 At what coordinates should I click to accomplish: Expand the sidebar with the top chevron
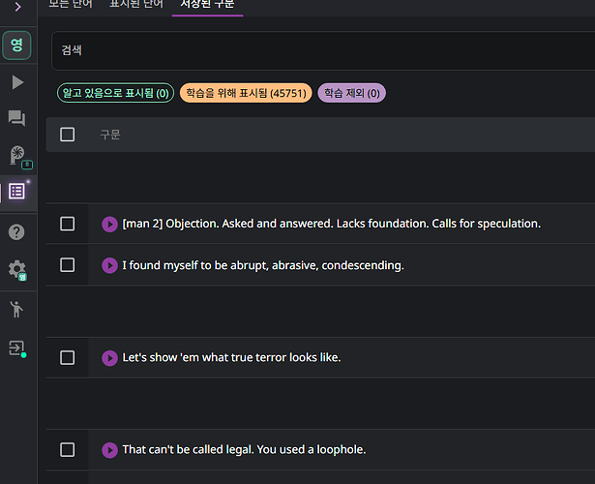16,8
